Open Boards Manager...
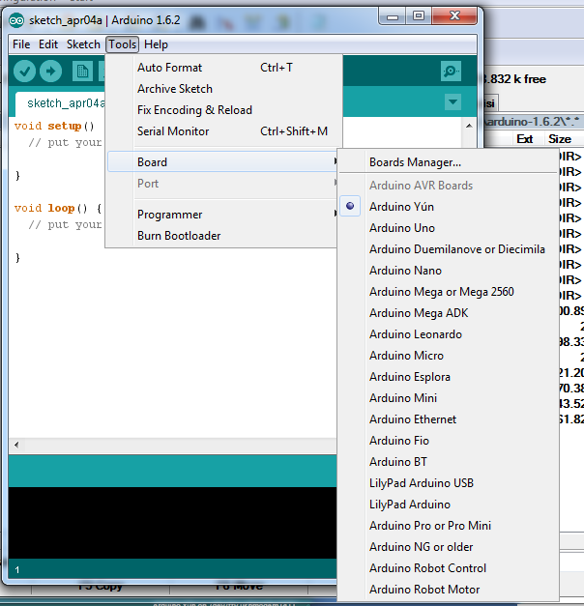 point(415,162)
